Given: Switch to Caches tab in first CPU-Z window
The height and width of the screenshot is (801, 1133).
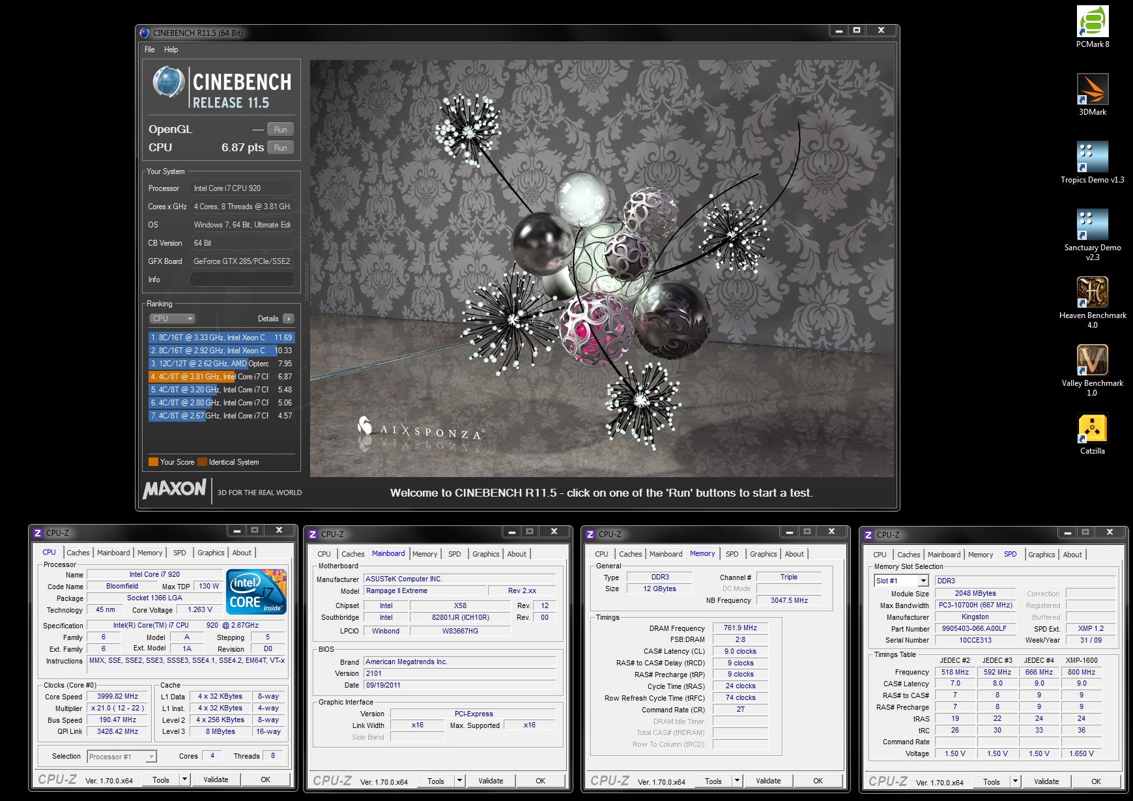Looking at the screenshot, I should [x=78, y=553].
